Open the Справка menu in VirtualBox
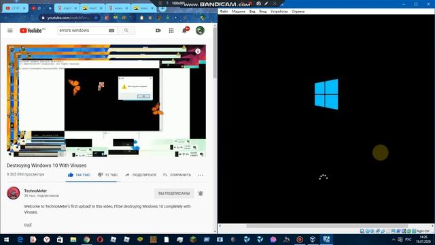Viewport: 435px width, 245px height. coord(298,12)
